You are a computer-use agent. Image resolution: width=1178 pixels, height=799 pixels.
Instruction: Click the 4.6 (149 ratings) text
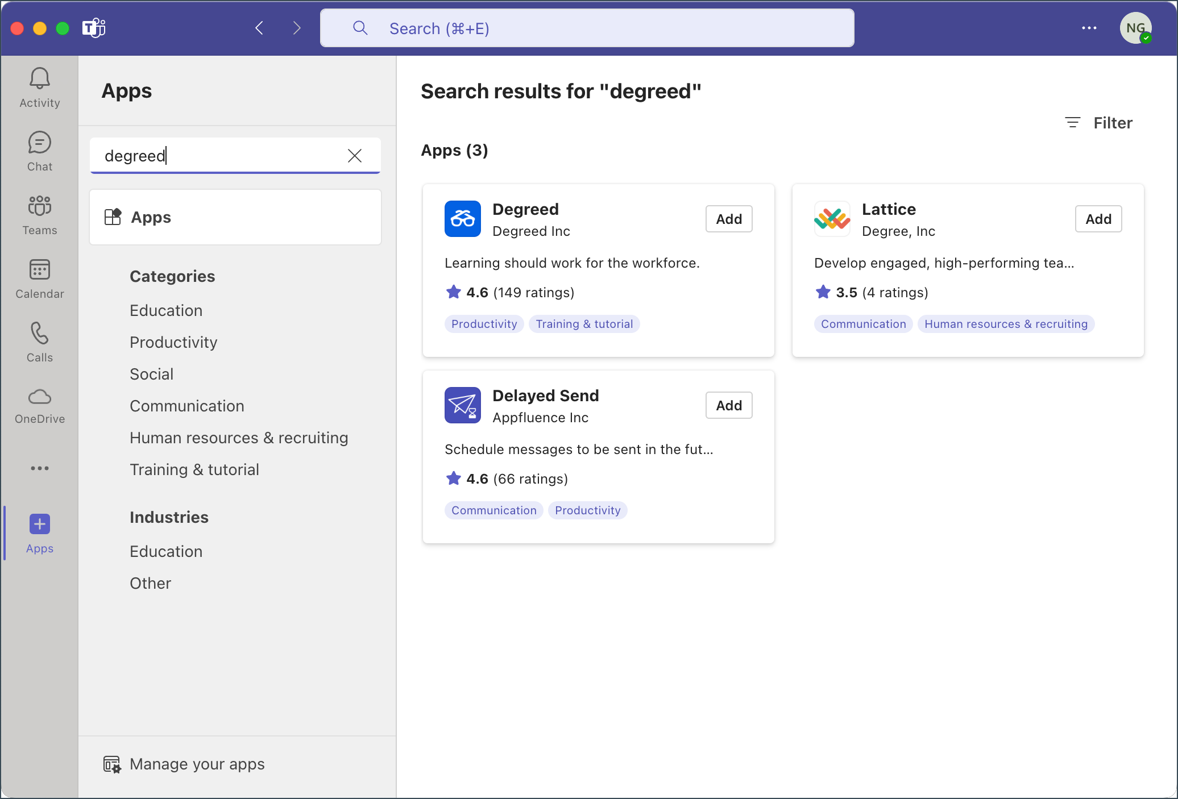click(520, 293)
